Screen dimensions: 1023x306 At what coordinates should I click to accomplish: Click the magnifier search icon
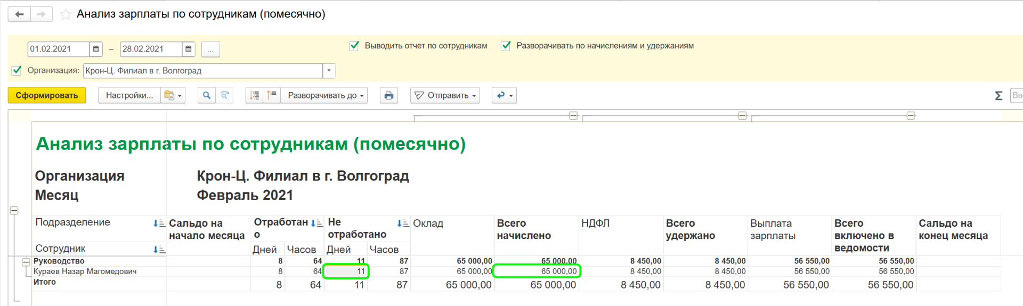click(x=207, y=95)
